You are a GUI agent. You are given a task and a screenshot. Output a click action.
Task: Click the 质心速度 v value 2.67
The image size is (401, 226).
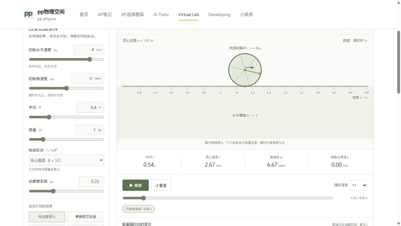point(210,165)
